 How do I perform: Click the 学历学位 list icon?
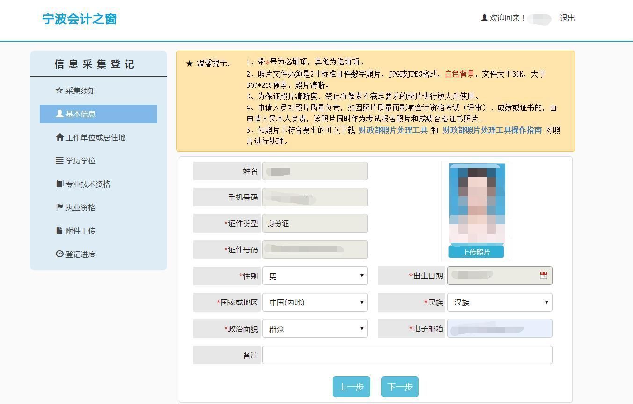[58, 161]
